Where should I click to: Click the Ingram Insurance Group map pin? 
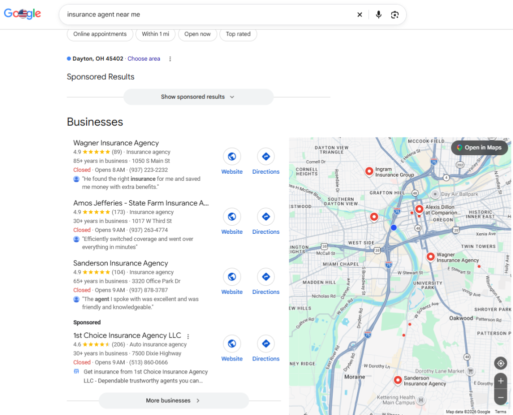[369, 171]
